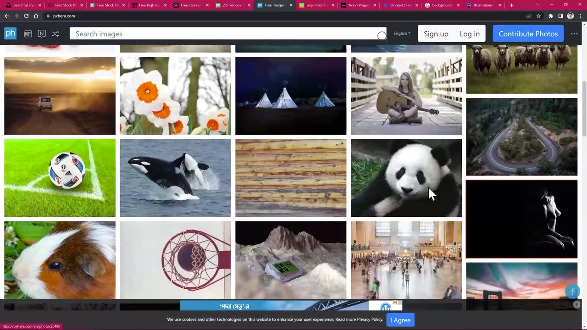Open the panda bear photo
Viewport: 587px width, 330px height.
tap(406, 178)
